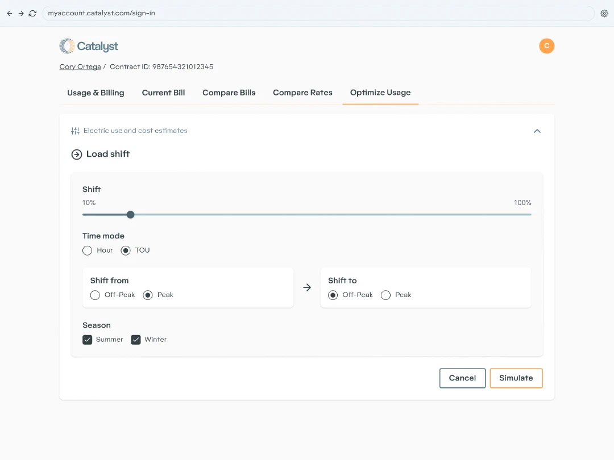Open browser settings gear icon
614x460 pixels.
pos(604,13)
